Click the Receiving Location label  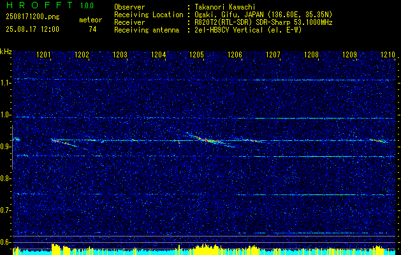point(149,15)
